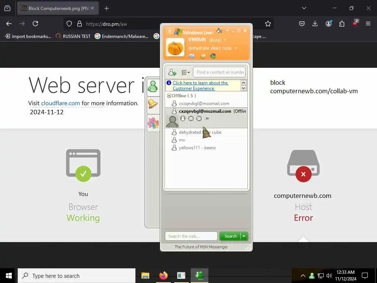Select the yellows111 - beenz contact
Screen dimensions: 377x283
coord(197,148)
